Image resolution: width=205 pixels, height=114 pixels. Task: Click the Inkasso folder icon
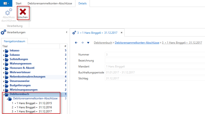(x=7, y=51)
